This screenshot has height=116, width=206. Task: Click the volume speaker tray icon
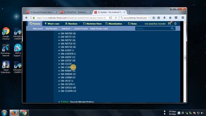pyautogui.click(x=202, y=113)
